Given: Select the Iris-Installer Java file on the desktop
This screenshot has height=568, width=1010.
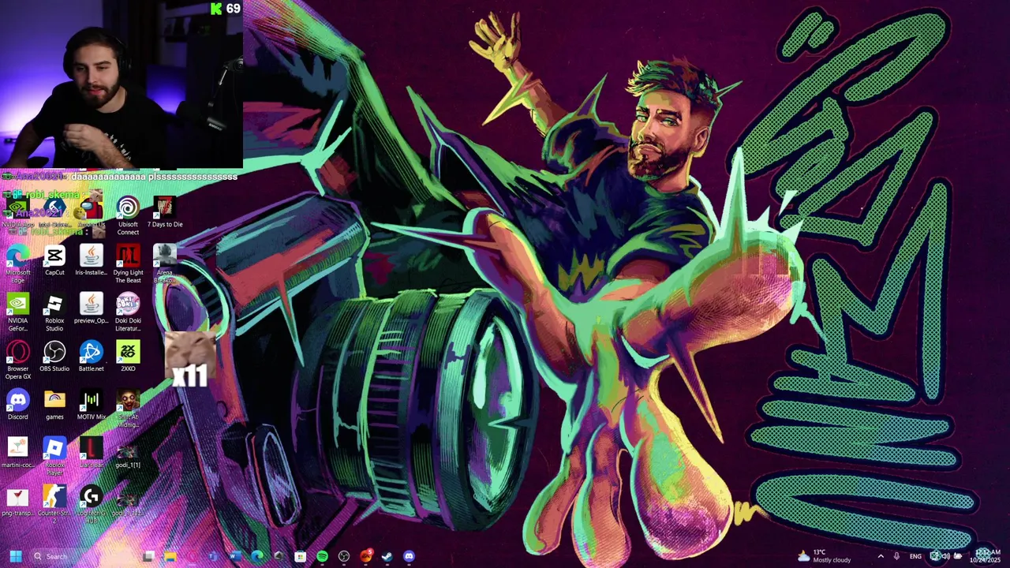Looking at the screenshot, I should pyautogui.click(x=91, y=260).
